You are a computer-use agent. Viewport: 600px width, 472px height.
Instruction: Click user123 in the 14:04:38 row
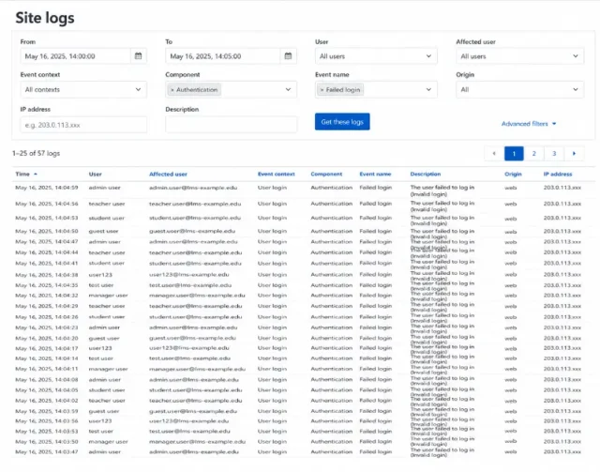(x=100, y=275)
